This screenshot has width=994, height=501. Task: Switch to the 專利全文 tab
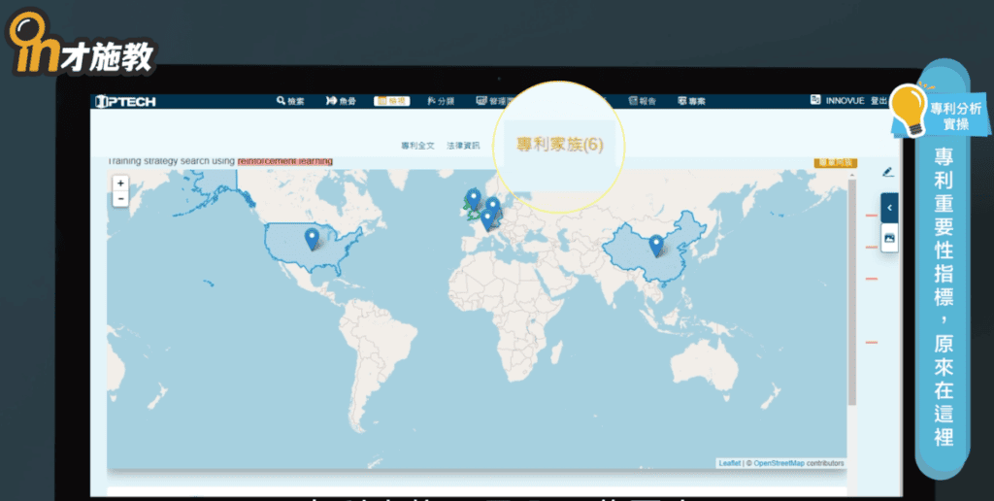pos(417,146)
